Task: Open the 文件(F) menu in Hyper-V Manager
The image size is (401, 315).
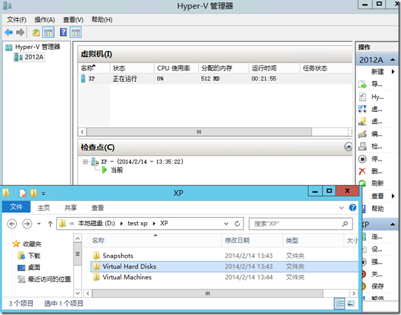Action: [x=17, y=20]
